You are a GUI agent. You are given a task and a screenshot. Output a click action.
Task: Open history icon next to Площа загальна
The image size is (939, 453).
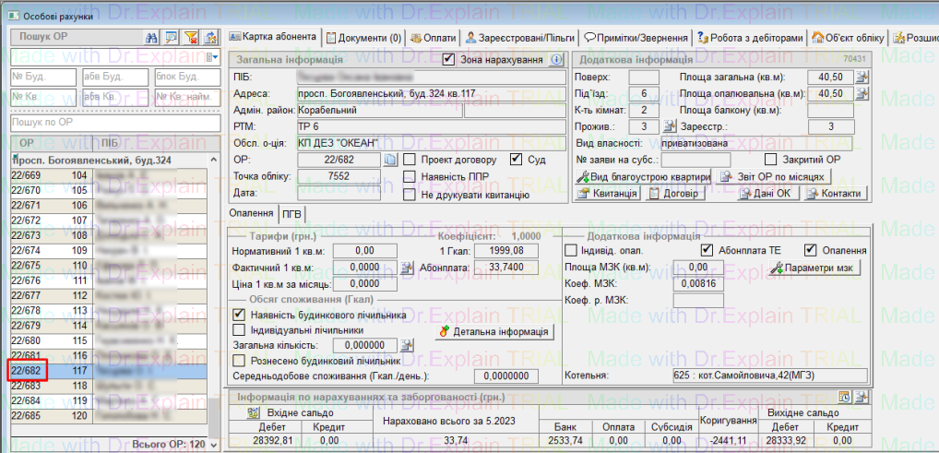click(x=862, y=77)
